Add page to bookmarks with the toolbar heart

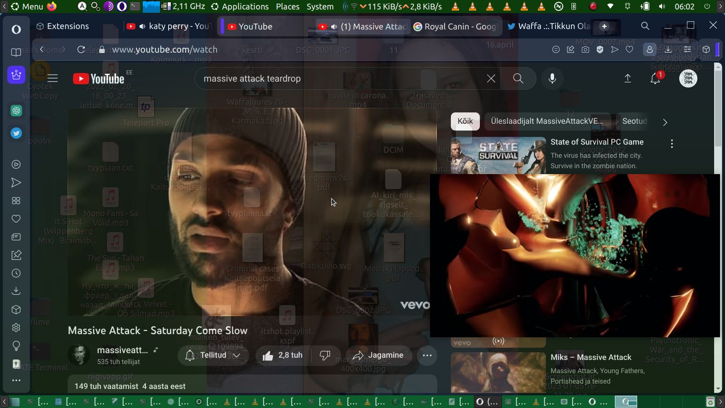(x=629, y=49)
